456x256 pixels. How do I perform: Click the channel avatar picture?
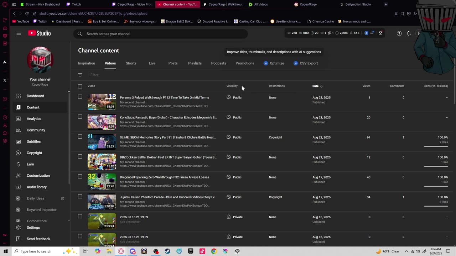40,60
